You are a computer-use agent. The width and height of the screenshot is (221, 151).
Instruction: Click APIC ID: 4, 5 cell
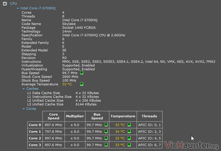[x=149, y=138]
